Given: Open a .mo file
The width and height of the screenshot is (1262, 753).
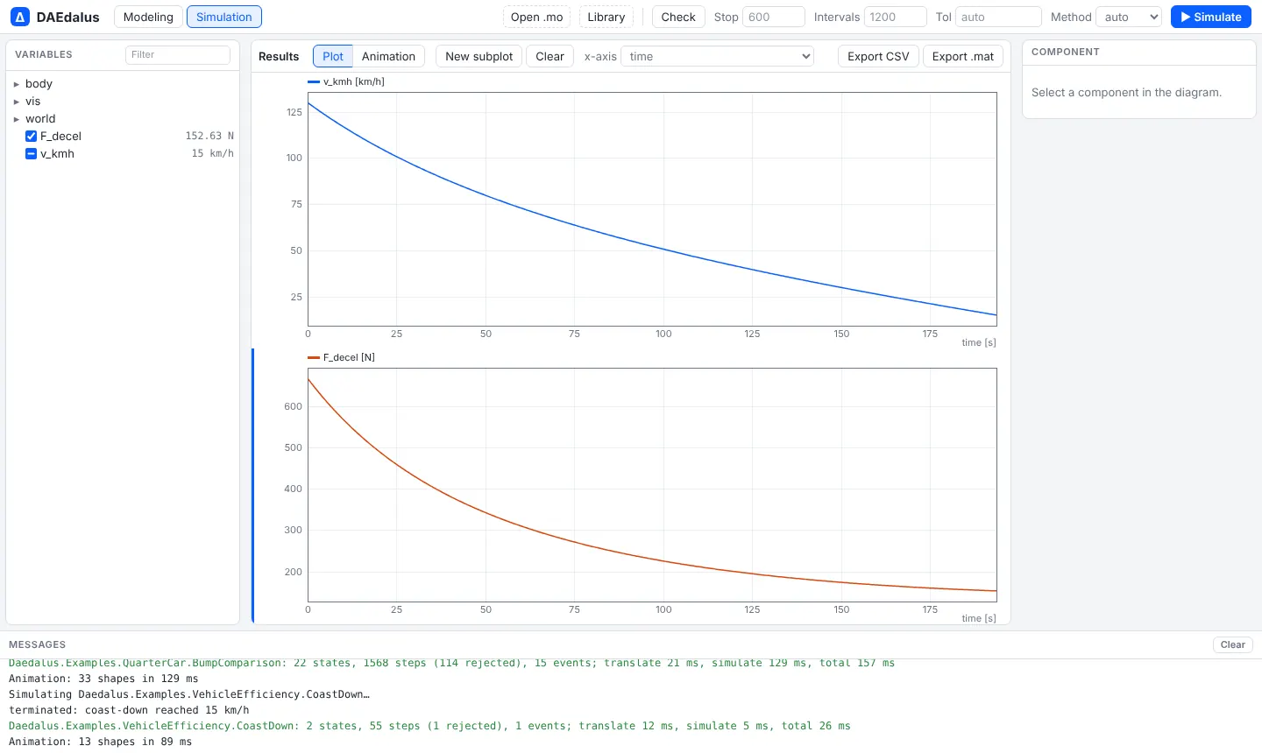Looking at the screenshot, I should point(537,17).
